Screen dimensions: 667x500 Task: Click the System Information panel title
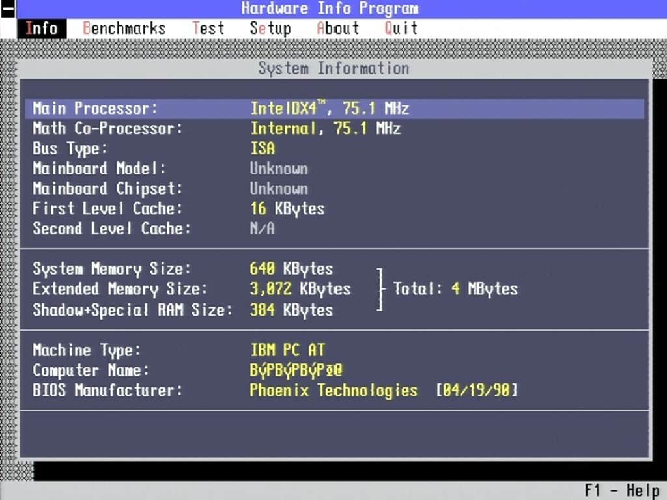334,68
